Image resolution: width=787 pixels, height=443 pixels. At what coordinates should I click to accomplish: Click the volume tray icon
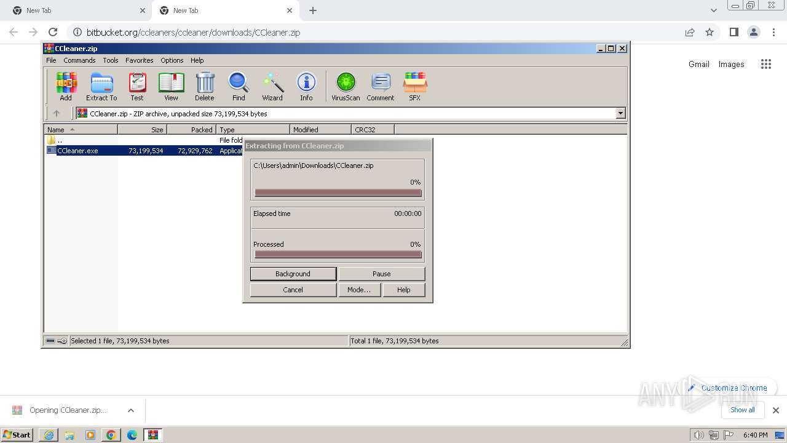pyautogui.click(x=698, y=435)
